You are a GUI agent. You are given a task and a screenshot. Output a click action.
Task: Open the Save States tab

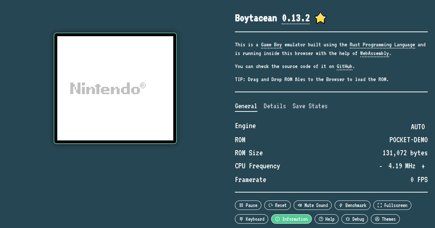click(x=310, y=106)
